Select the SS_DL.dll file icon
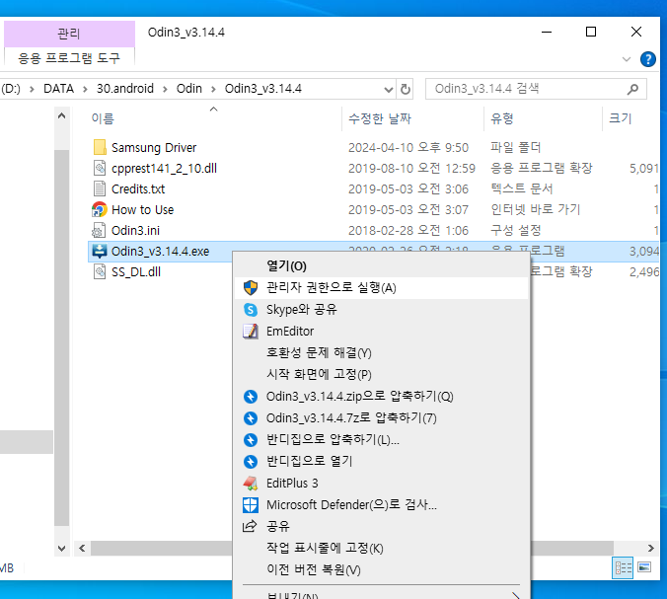Screen dimensions: 667x599 [100, 271]
